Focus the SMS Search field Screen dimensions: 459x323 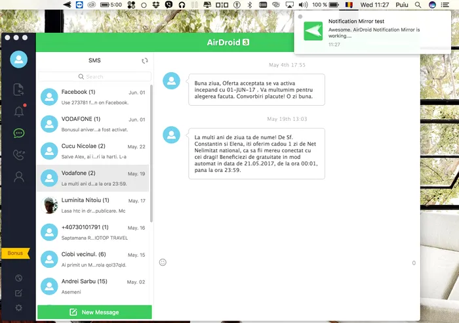click(x=94, y=77)
